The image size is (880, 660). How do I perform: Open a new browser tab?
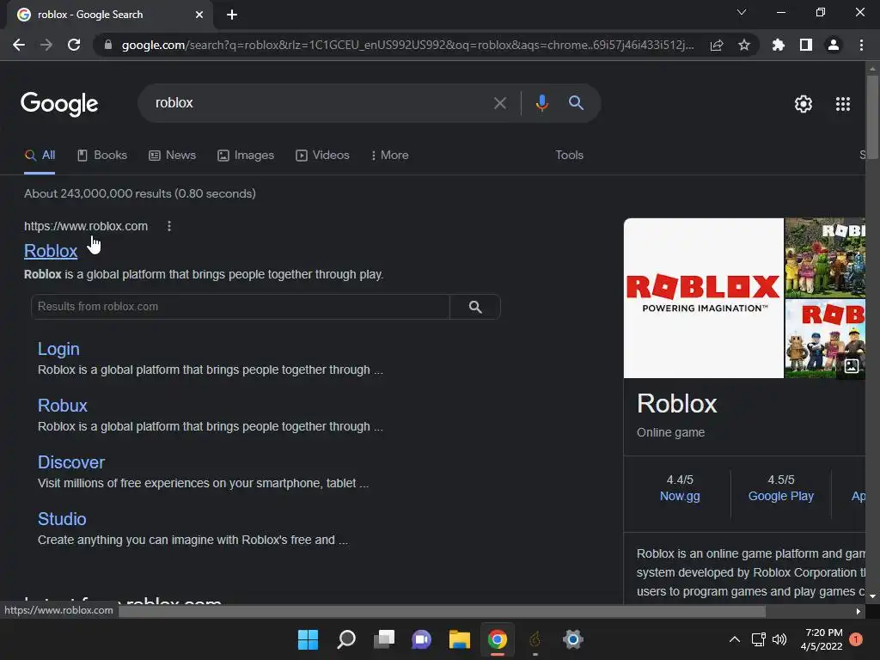click(232, 15)
